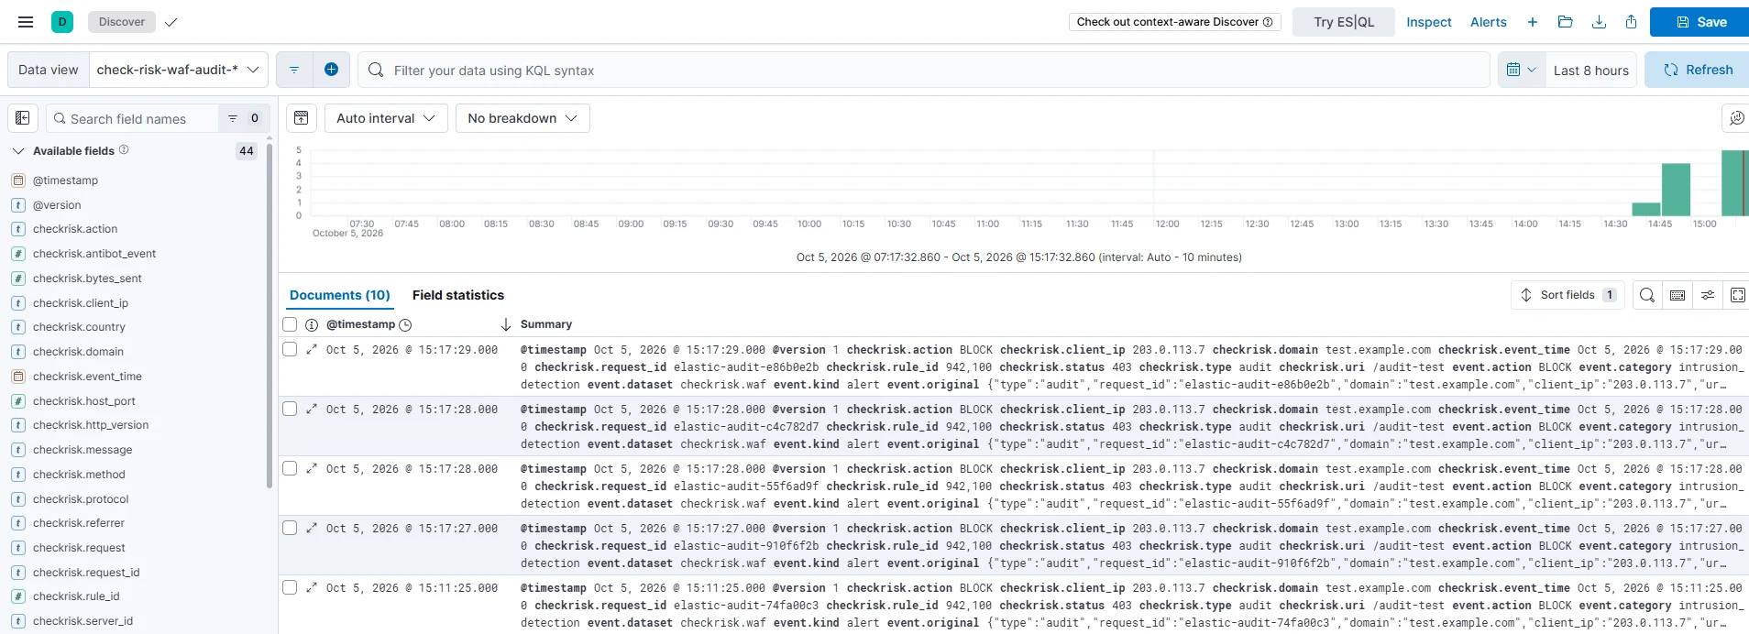Toggle the select-all rows checkbox

click(290, 324)
